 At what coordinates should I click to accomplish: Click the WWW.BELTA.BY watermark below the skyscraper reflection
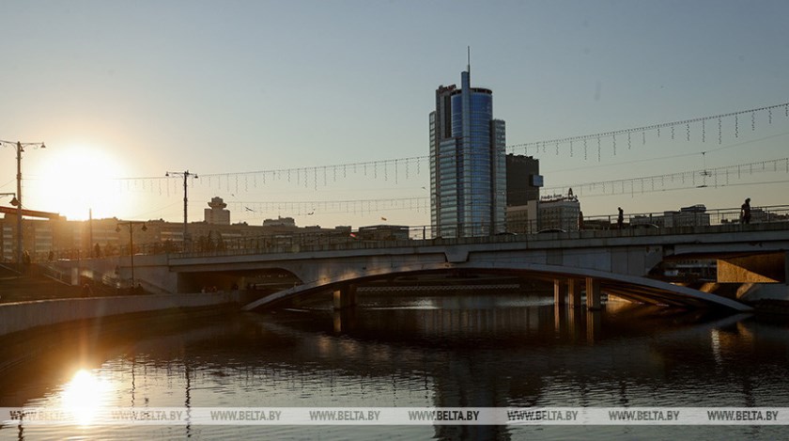(x=443, y=416)
